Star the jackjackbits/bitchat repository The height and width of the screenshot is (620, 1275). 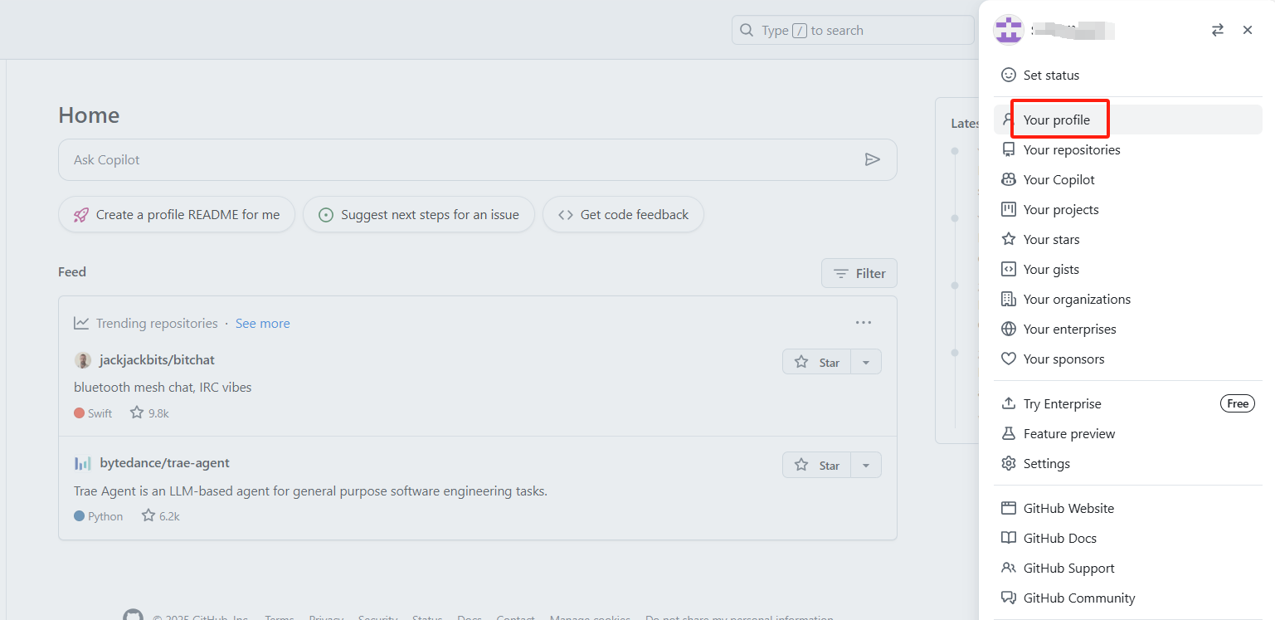817,362
